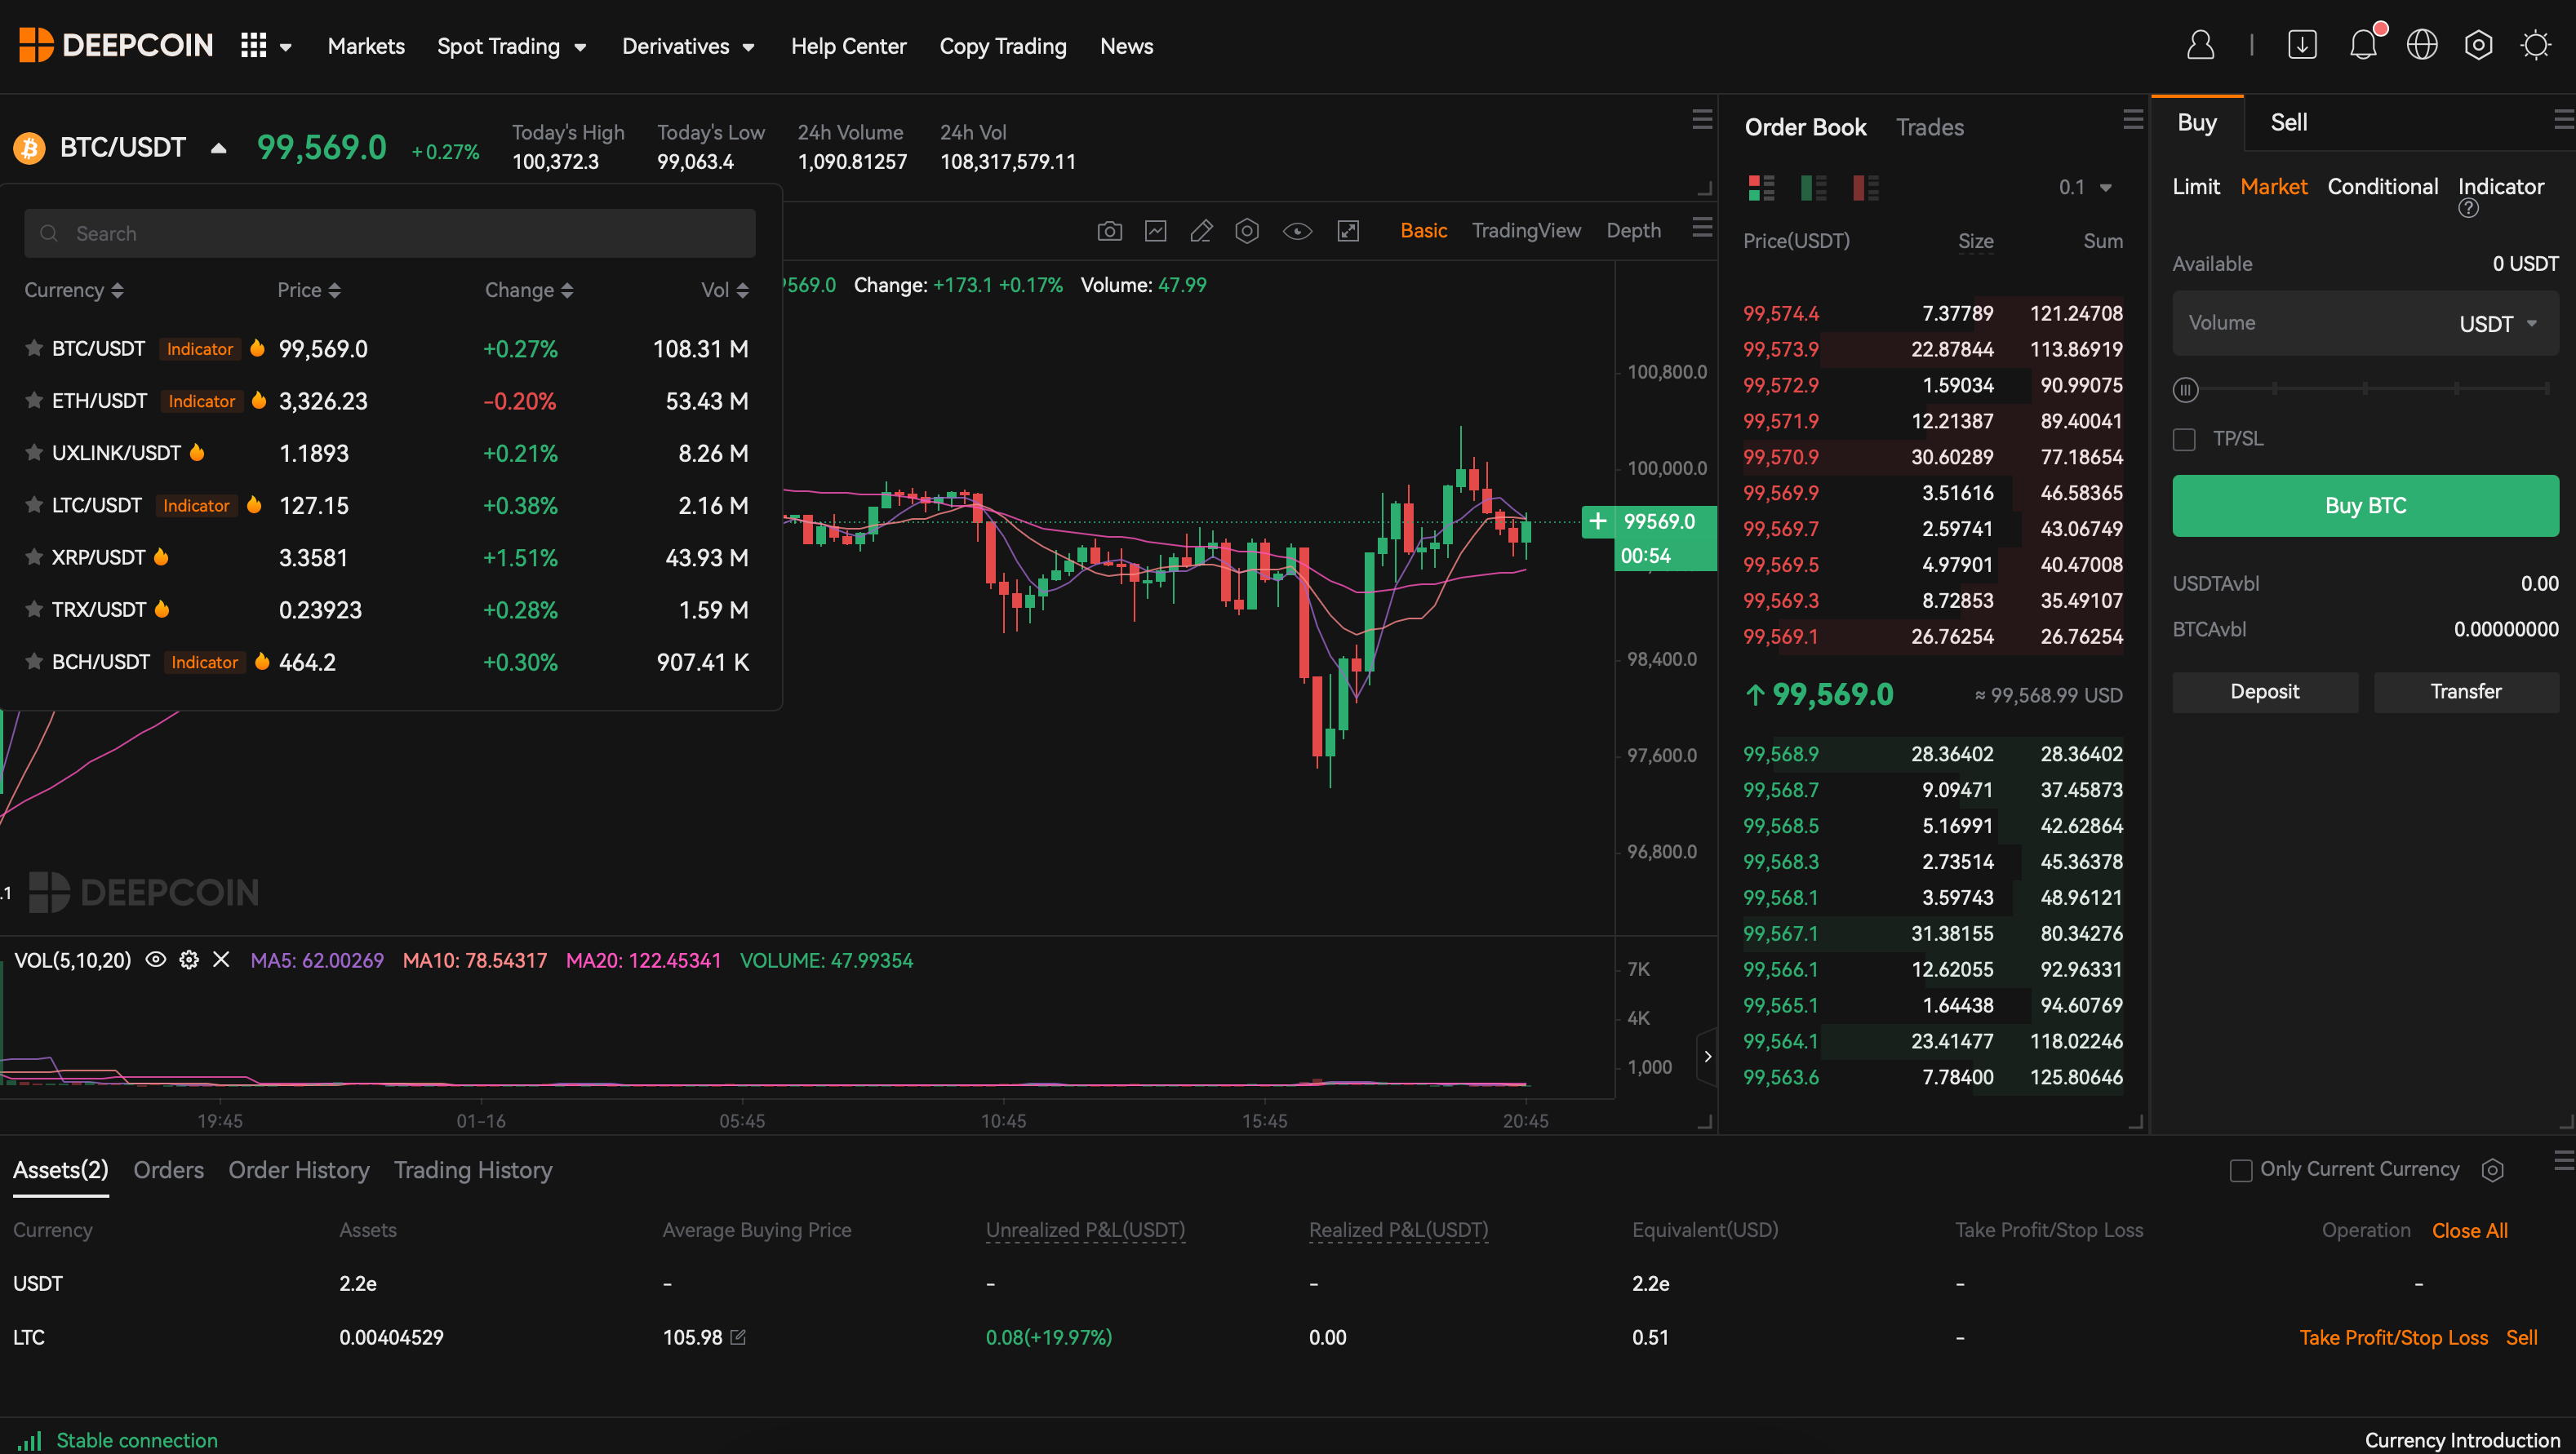Collapse the BTC/USDT pair selector arrow
Viewport: 2576px width, 1454px height.
pyautogui.click(x=218, y=148)
